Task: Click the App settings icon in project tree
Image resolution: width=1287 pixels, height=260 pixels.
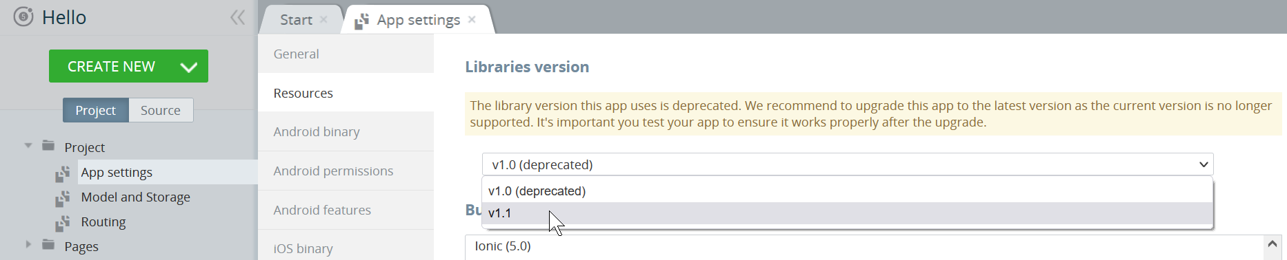Action: (x=63, y=173)
